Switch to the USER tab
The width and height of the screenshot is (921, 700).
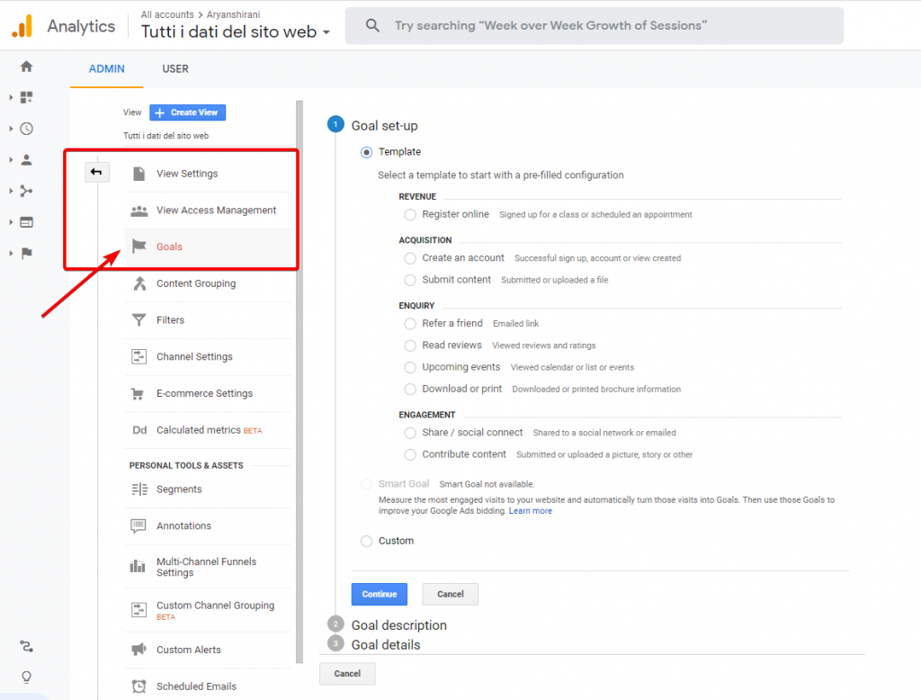(x=175, y=69)
